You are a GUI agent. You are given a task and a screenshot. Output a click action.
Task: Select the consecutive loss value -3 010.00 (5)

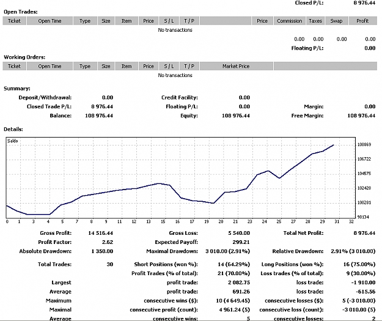pos(359,310)
